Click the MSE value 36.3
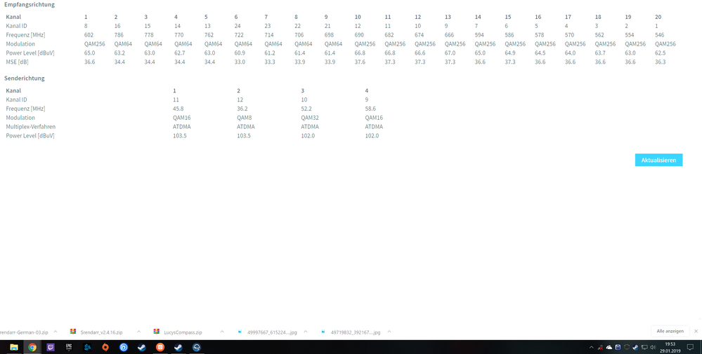This screenshot has width=702, height=354. [x=661, y=62]
